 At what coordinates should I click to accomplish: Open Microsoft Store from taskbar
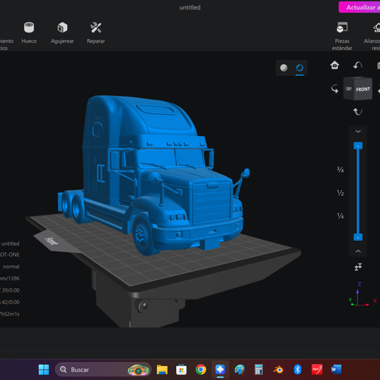(181, 370)
